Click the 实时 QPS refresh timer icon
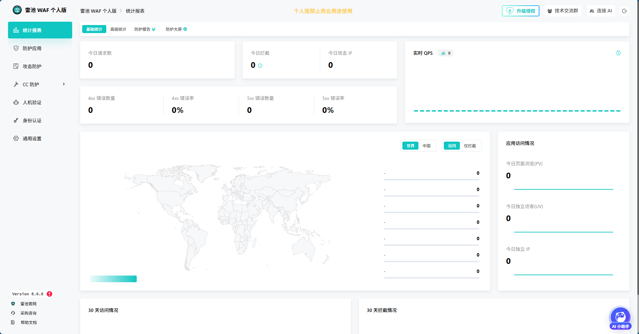The height and width of the screenshot is (334, 639). point(618,53)
